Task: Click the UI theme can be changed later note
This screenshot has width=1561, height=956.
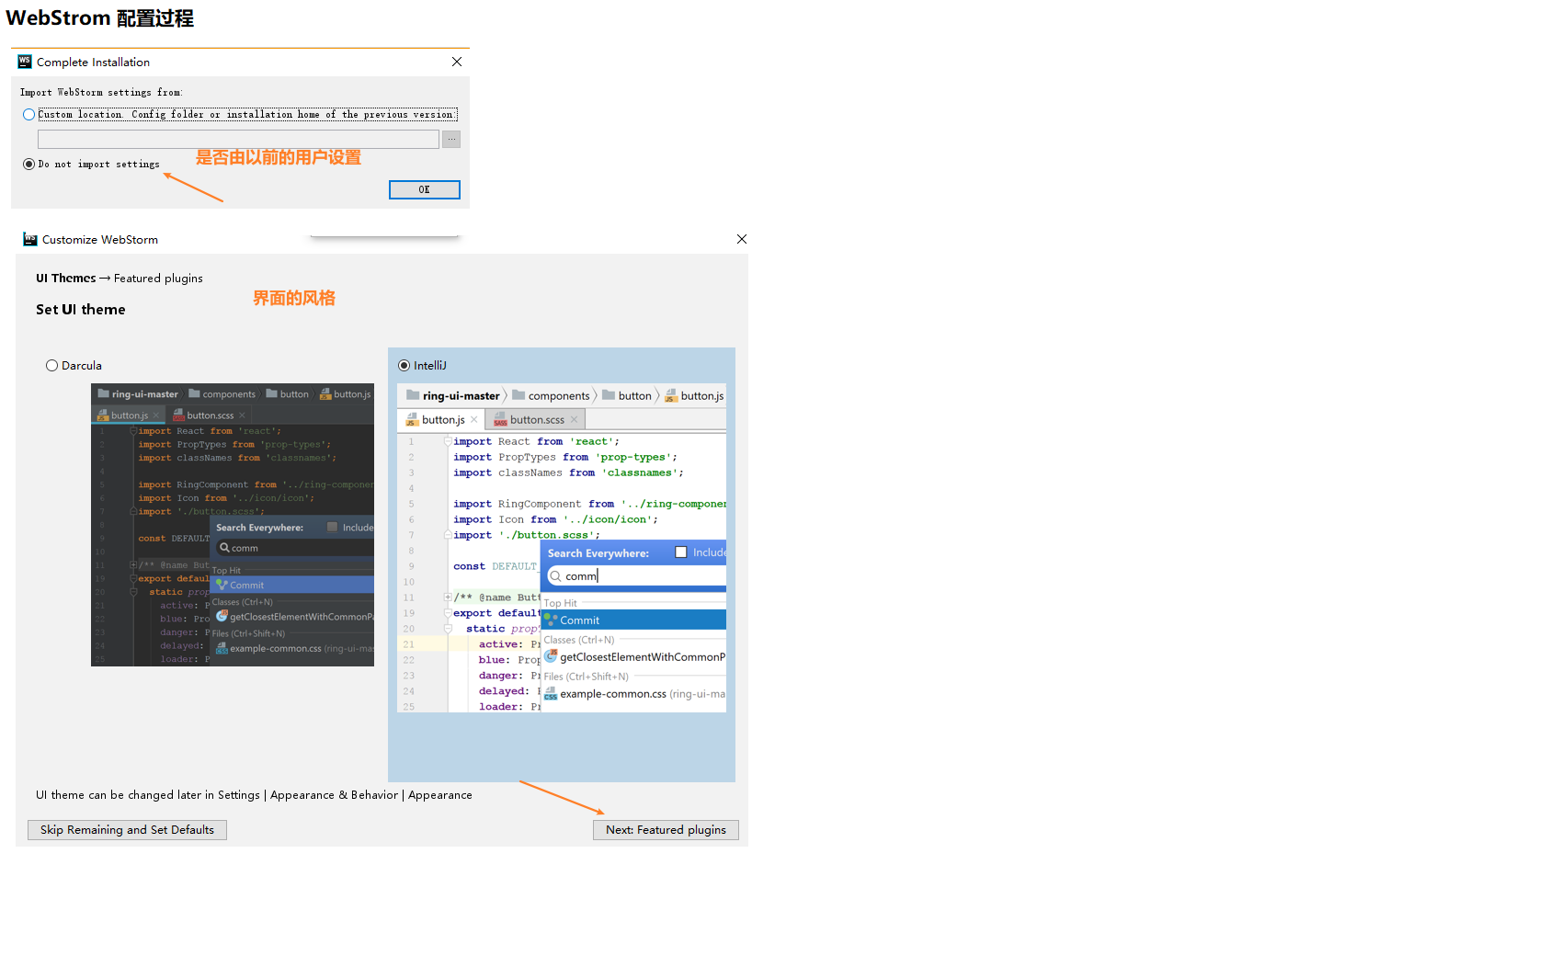Action: [x=254, y=795]
